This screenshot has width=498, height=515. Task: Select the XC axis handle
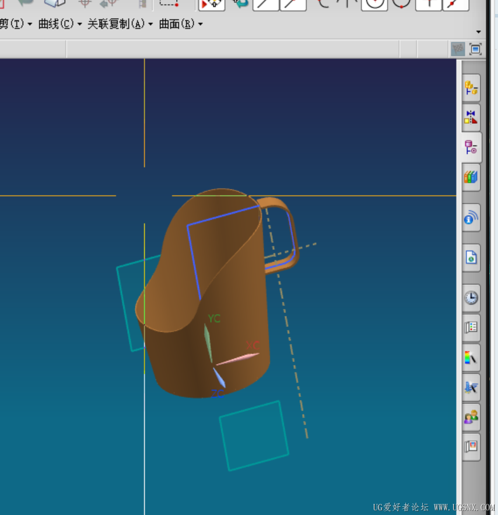tap(238, 359)
